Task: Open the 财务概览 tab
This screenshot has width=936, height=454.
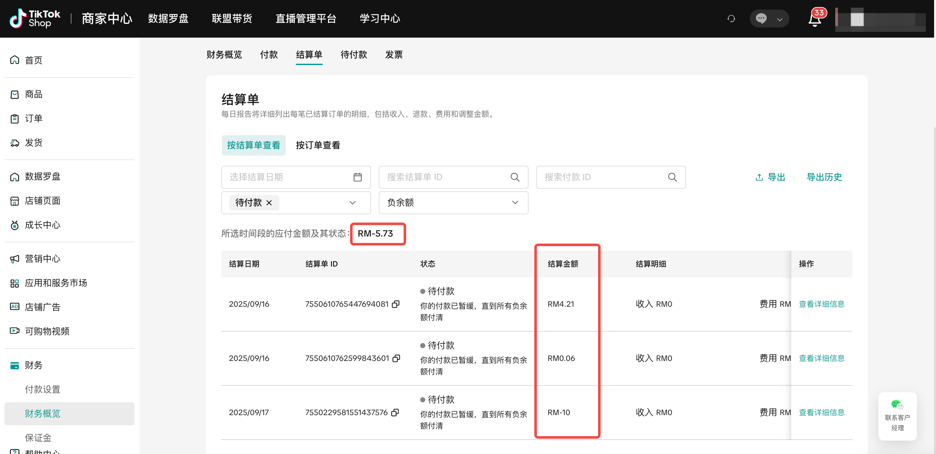Action: (224, 55)
